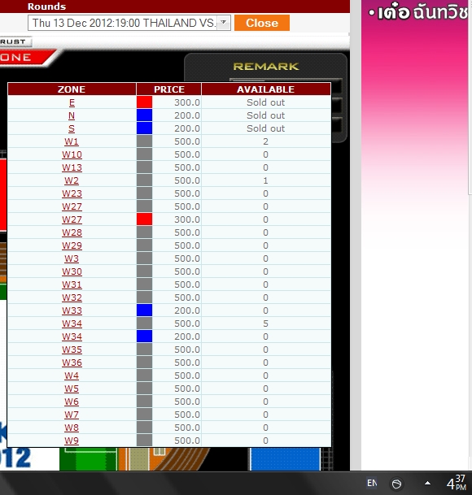Click the TRUST tab label

tap(13, 41)
